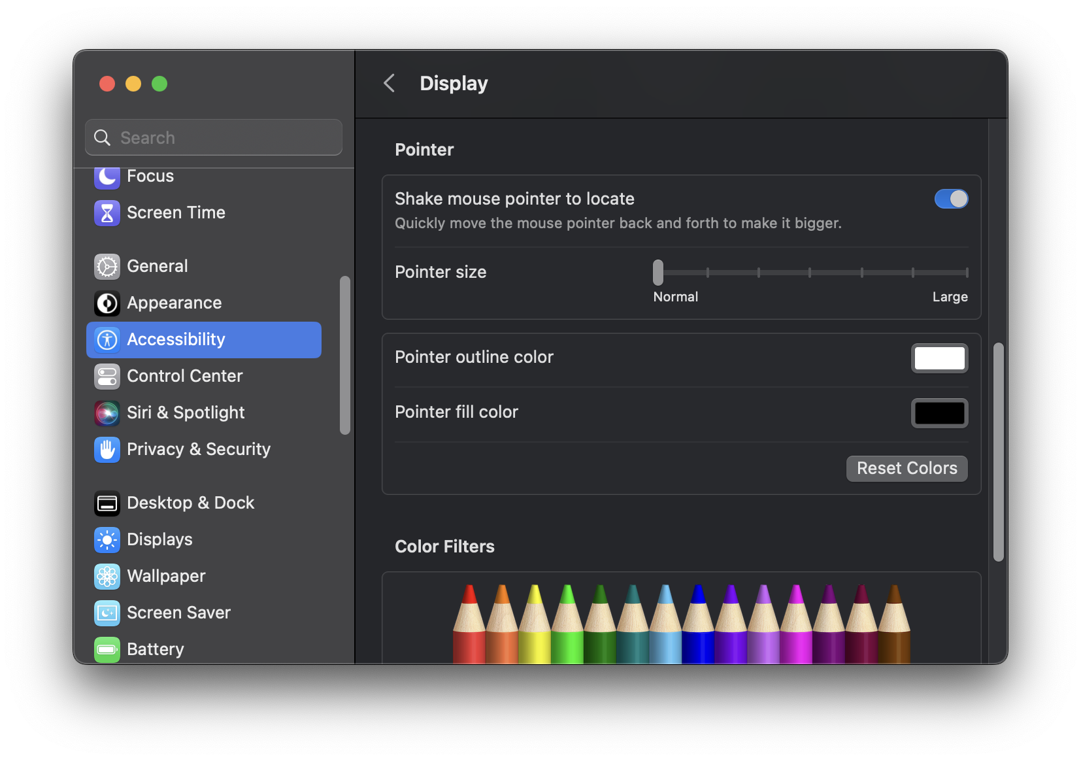This screenshot has width=1081, height=761.
Task: Click the Desktop & Dock icon
Action: click(x=107, y=503)
